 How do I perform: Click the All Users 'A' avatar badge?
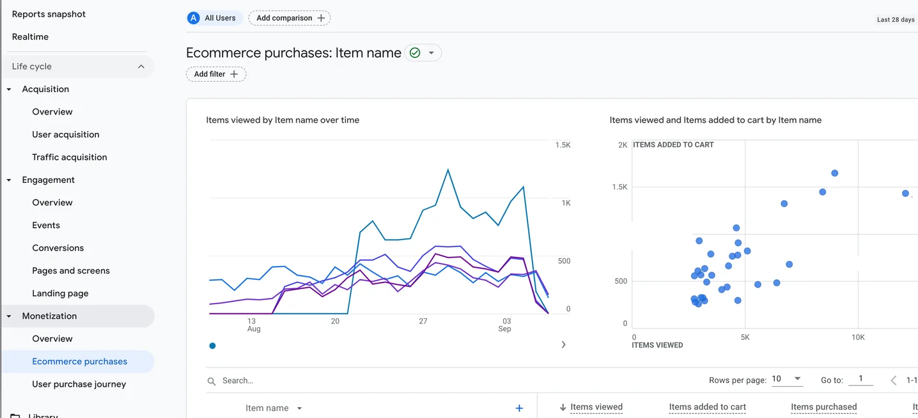tap(193, 18)
